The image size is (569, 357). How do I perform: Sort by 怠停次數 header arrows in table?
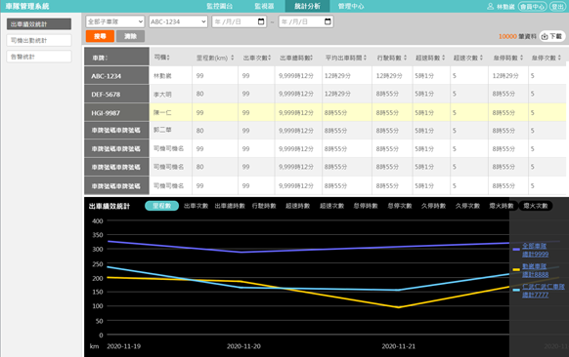click(x=559, y=58)
